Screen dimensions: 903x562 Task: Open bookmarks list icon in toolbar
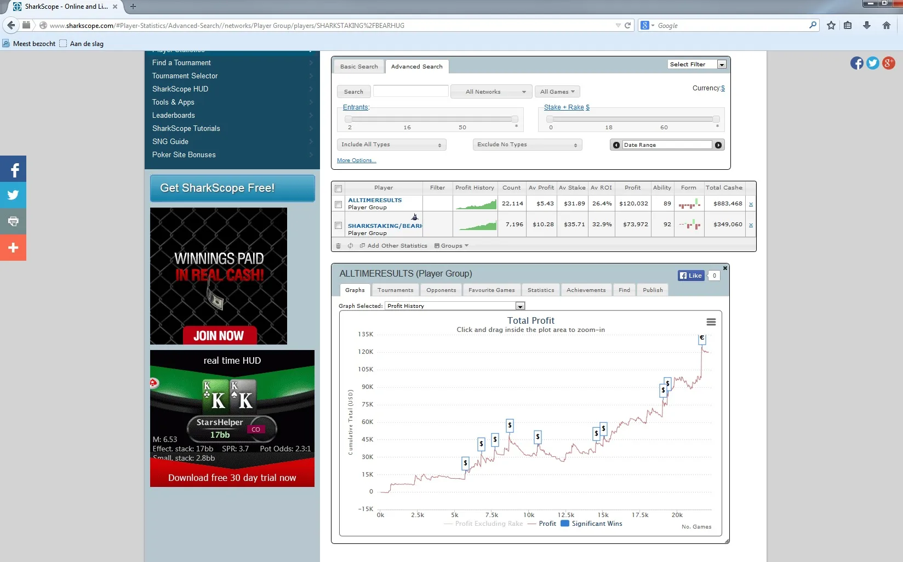[x=848, y=25]
